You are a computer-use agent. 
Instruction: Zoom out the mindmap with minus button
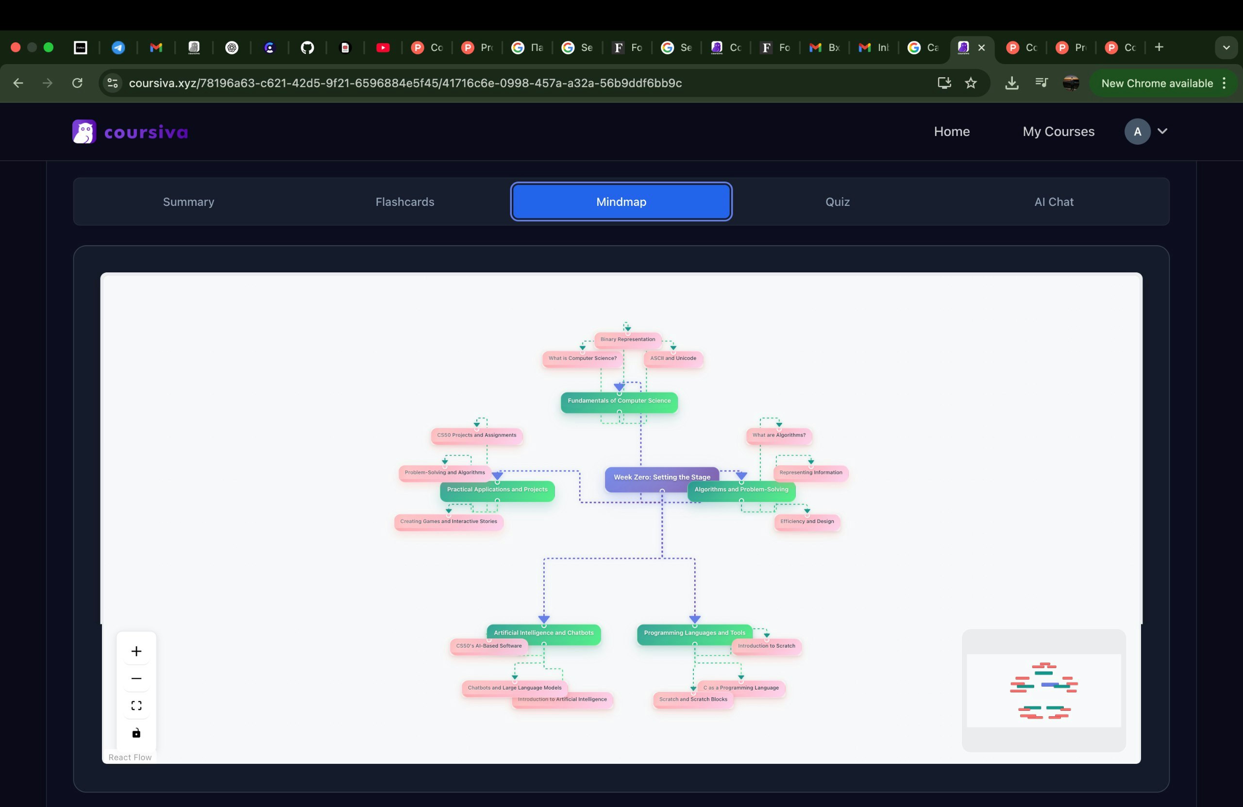click(136, 678)
